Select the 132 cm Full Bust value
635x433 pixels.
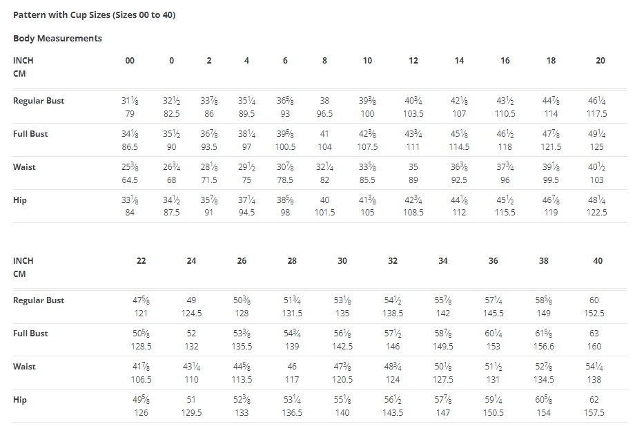(191, 347)
